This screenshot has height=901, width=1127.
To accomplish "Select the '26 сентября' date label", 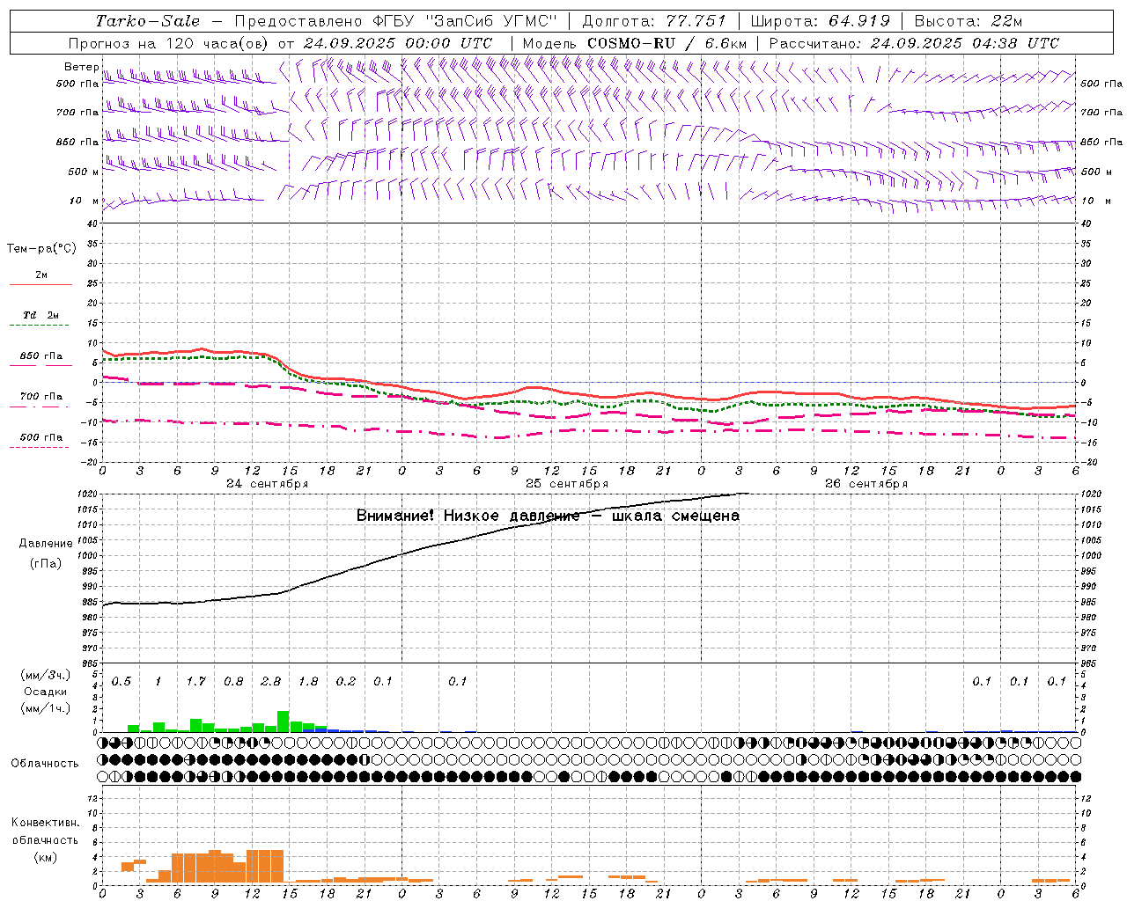I will (x=866, y=484).
